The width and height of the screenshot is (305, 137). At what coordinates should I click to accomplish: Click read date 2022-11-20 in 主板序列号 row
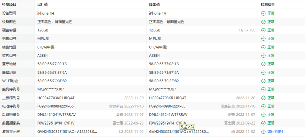pos(246,98)
